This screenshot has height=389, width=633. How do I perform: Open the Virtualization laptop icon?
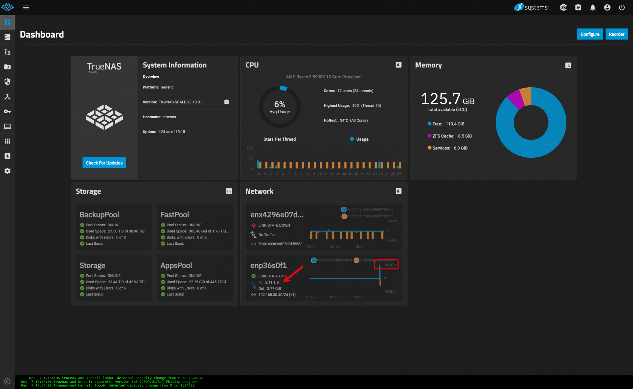tap(7, 126)
